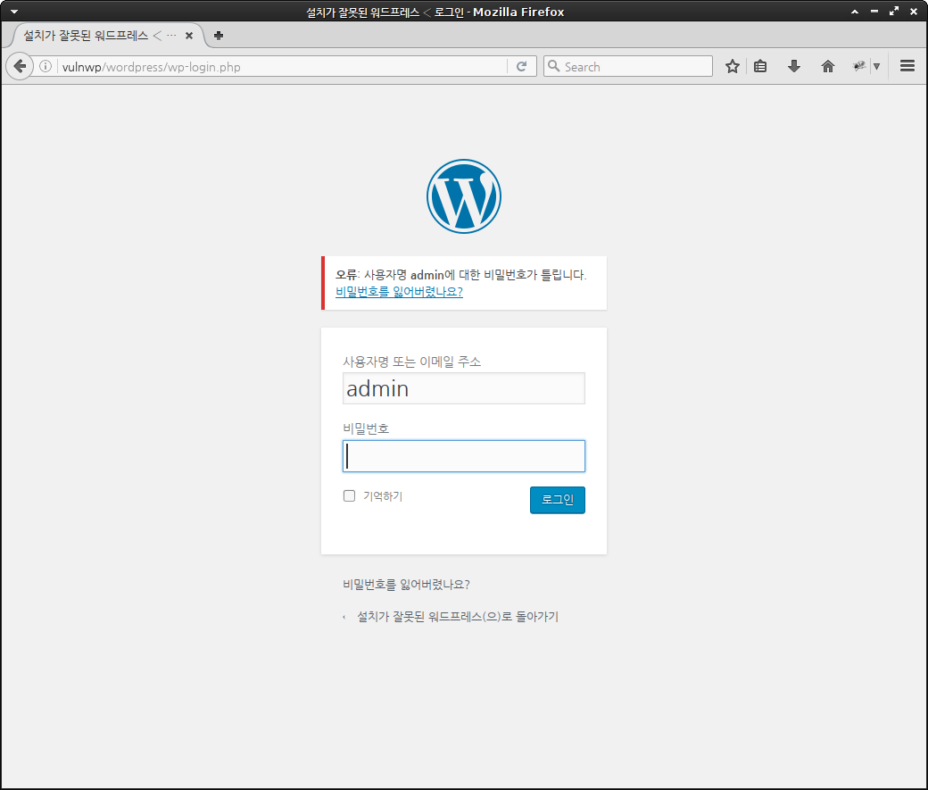
Task: Click the username field containing admin
Action: 464,388
